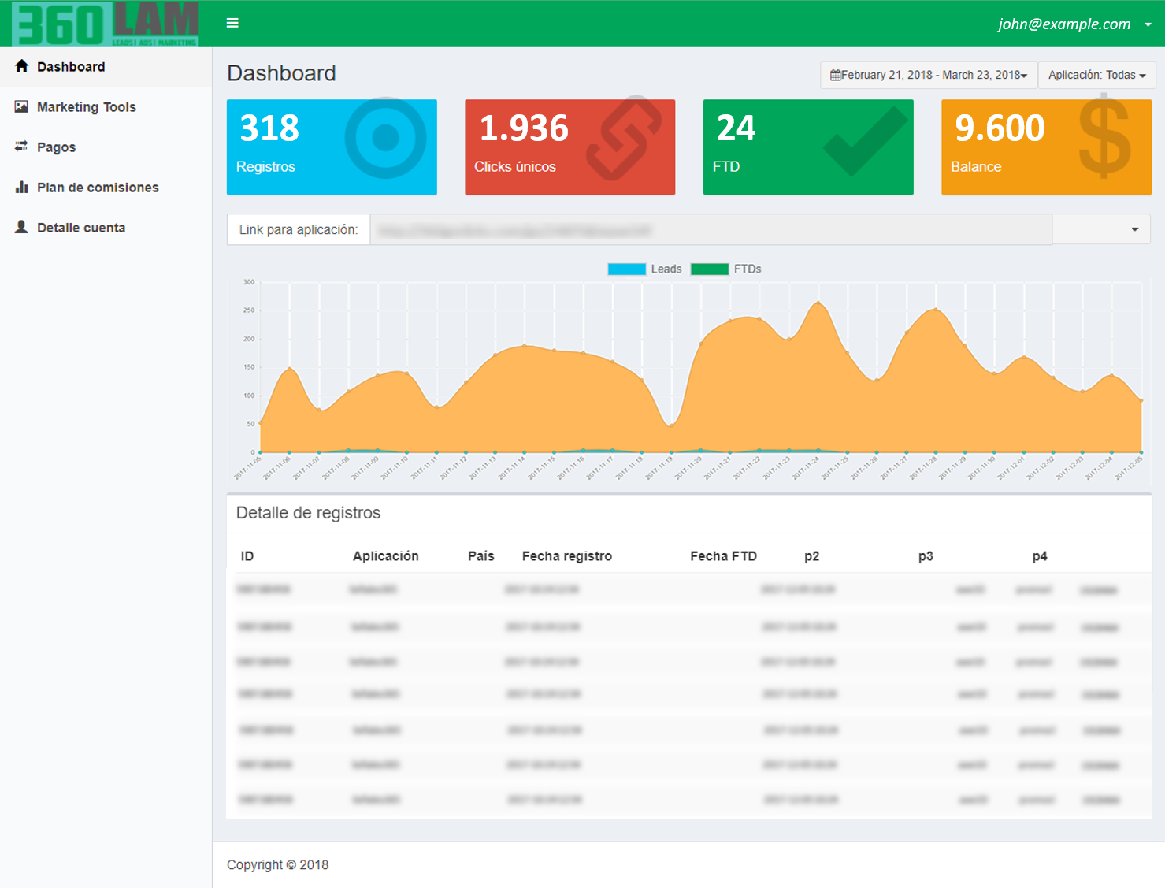1165x888 pixels.
Task: Select the 24 FTD card
Action: (x=808, y=147)
